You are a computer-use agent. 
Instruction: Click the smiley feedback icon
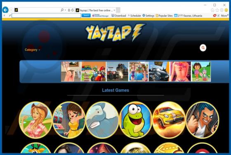point(226,10)
